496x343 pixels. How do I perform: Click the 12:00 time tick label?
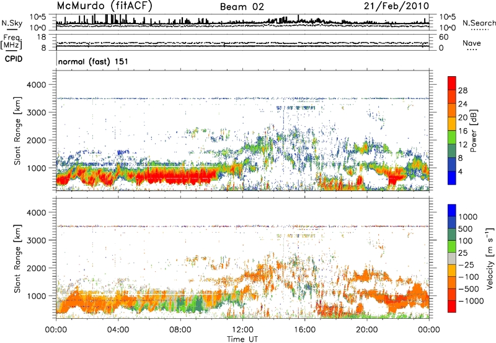pyautogui.click(x=242, y=330)
